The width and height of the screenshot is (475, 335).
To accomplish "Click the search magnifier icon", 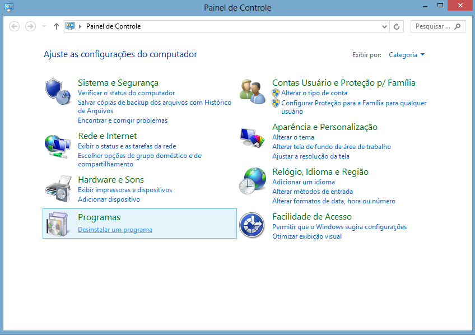I will pos(458,26).
